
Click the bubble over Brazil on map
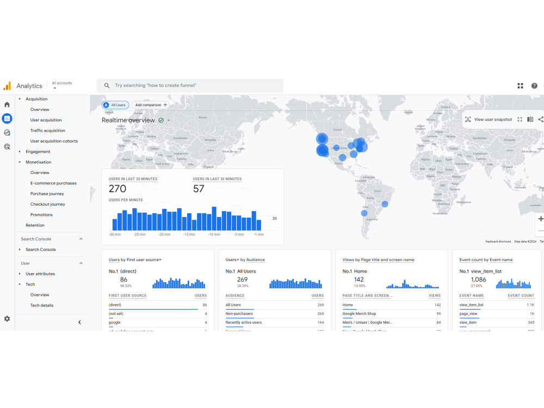coord(385,204)
